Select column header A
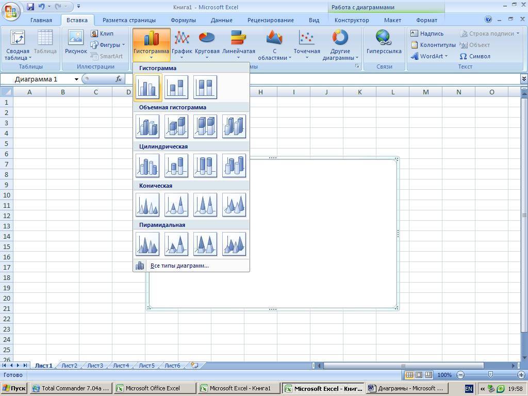Viewport: 528px width, 396px height. tap(29, 92)
